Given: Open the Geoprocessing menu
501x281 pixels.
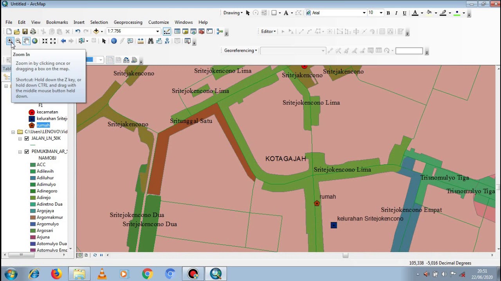Looking at the screenshot, I should (128, 22).
